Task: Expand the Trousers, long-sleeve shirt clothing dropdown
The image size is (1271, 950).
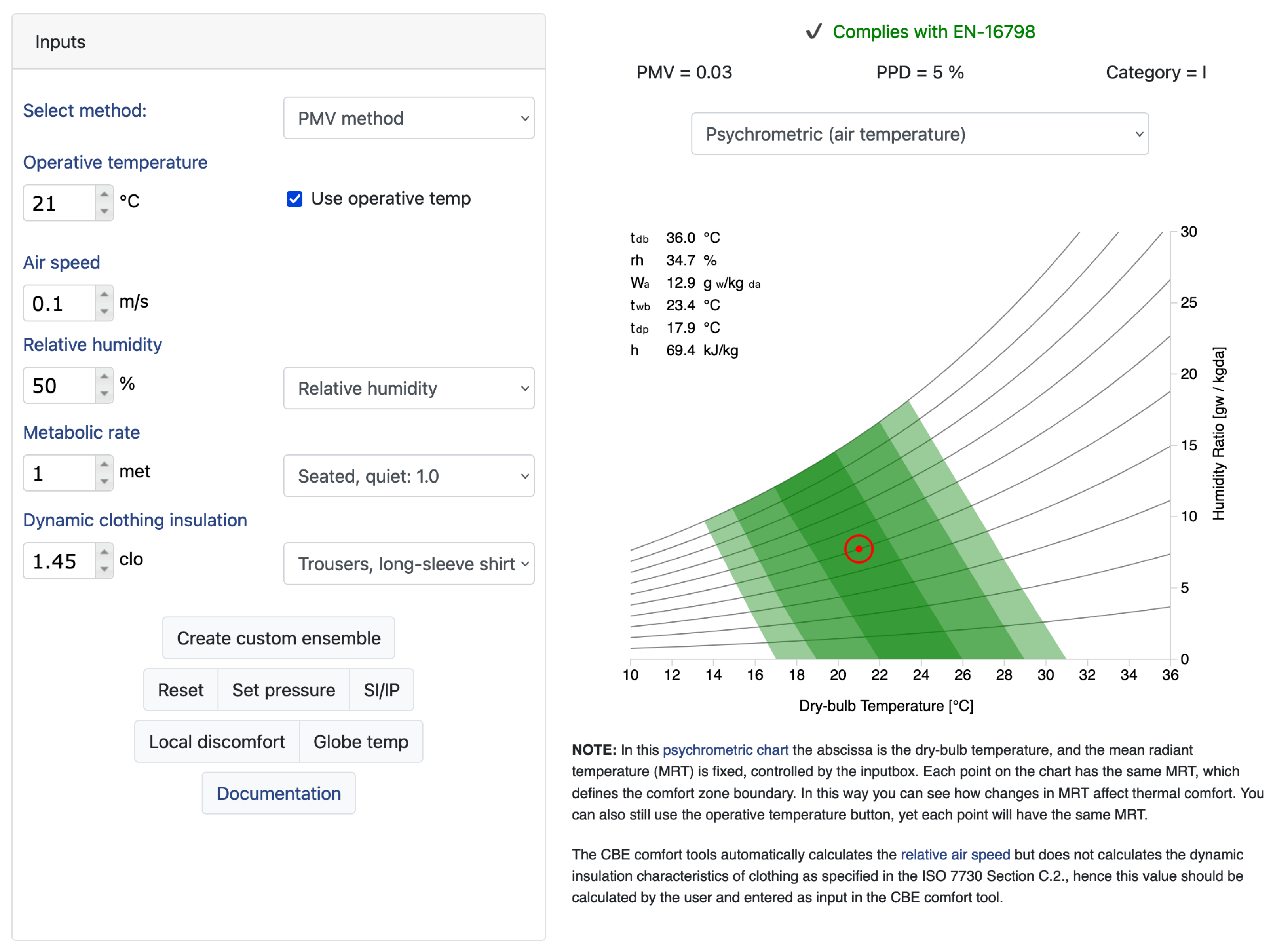Action: point(408,564)
